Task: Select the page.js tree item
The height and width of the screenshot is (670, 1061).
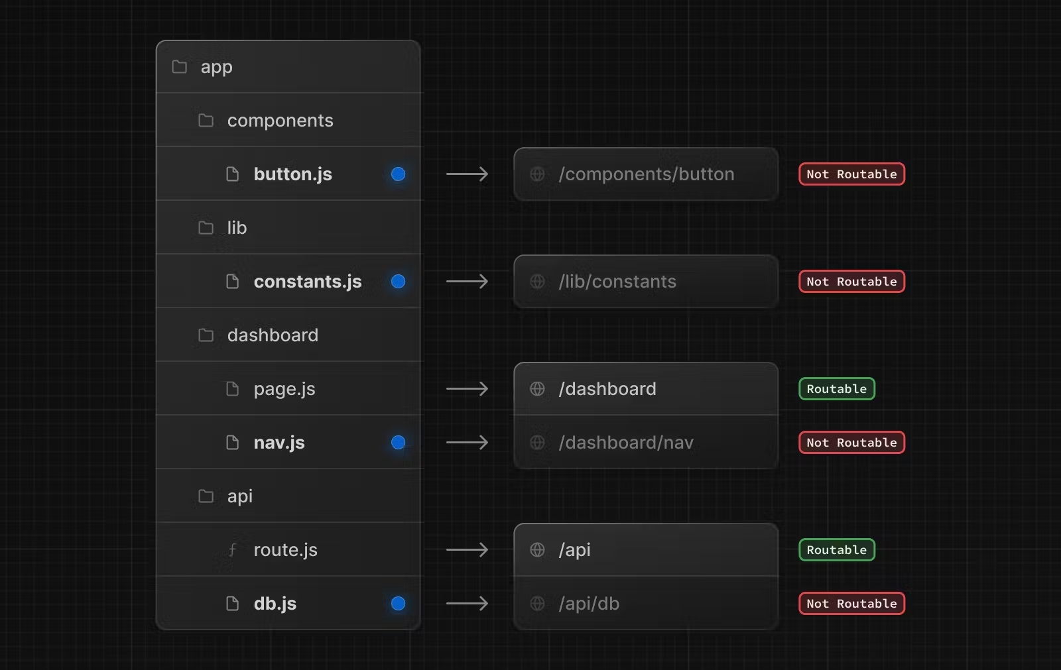Action: 284,388
